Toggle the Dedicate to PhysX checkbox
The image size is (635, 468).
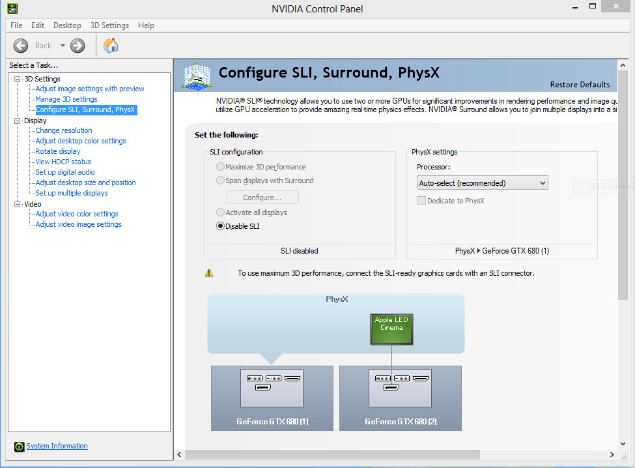coord(421,201)
